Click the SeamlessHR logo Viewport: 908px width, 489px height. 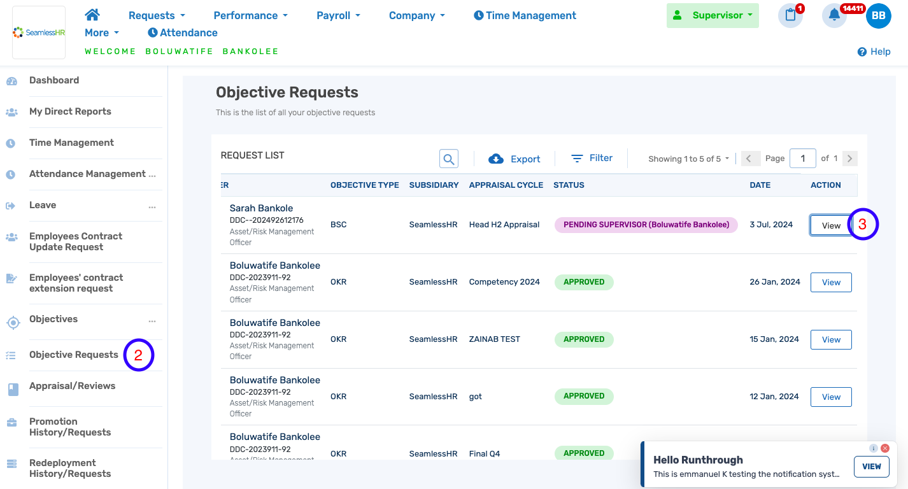pos(38,32)
